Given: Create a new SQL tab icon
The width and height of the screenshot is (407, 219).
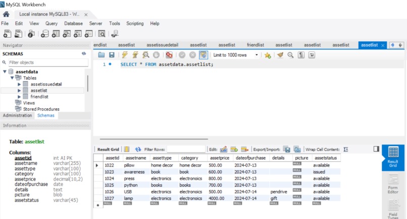Looking at the screenshot, I should click(x=7, y=34).
